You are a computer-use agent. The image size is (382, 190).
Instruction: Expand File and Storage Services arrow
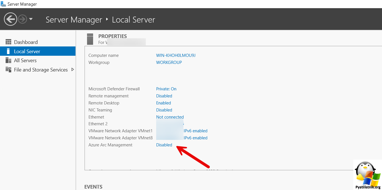pyautogui.click(x=72, y=70)
